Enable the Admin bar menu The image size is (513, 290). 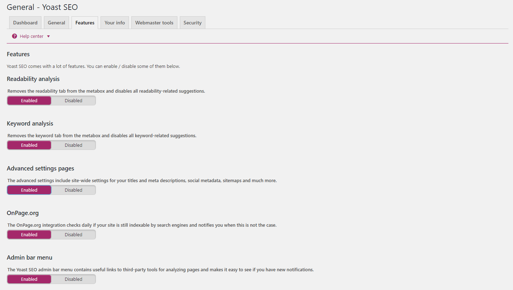[x=29, y=279]
